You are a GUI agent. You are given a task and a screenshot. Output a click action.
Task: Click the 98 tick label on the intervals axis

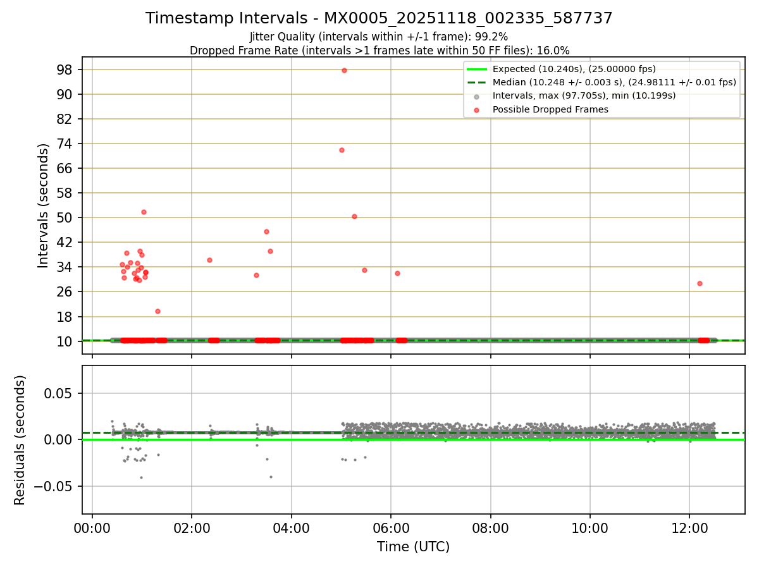(x=66, y=70)
